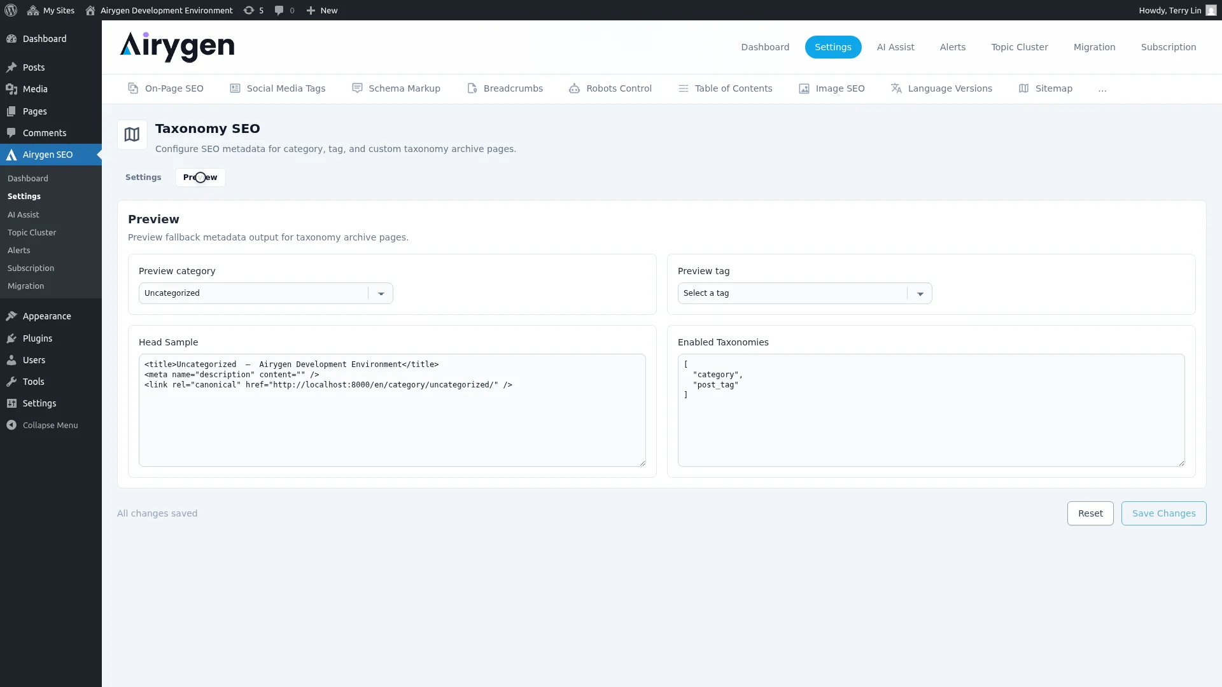Click the Media sidebar icon
The width and height of the screenshot is (1222, 687).
pos(11,89)
